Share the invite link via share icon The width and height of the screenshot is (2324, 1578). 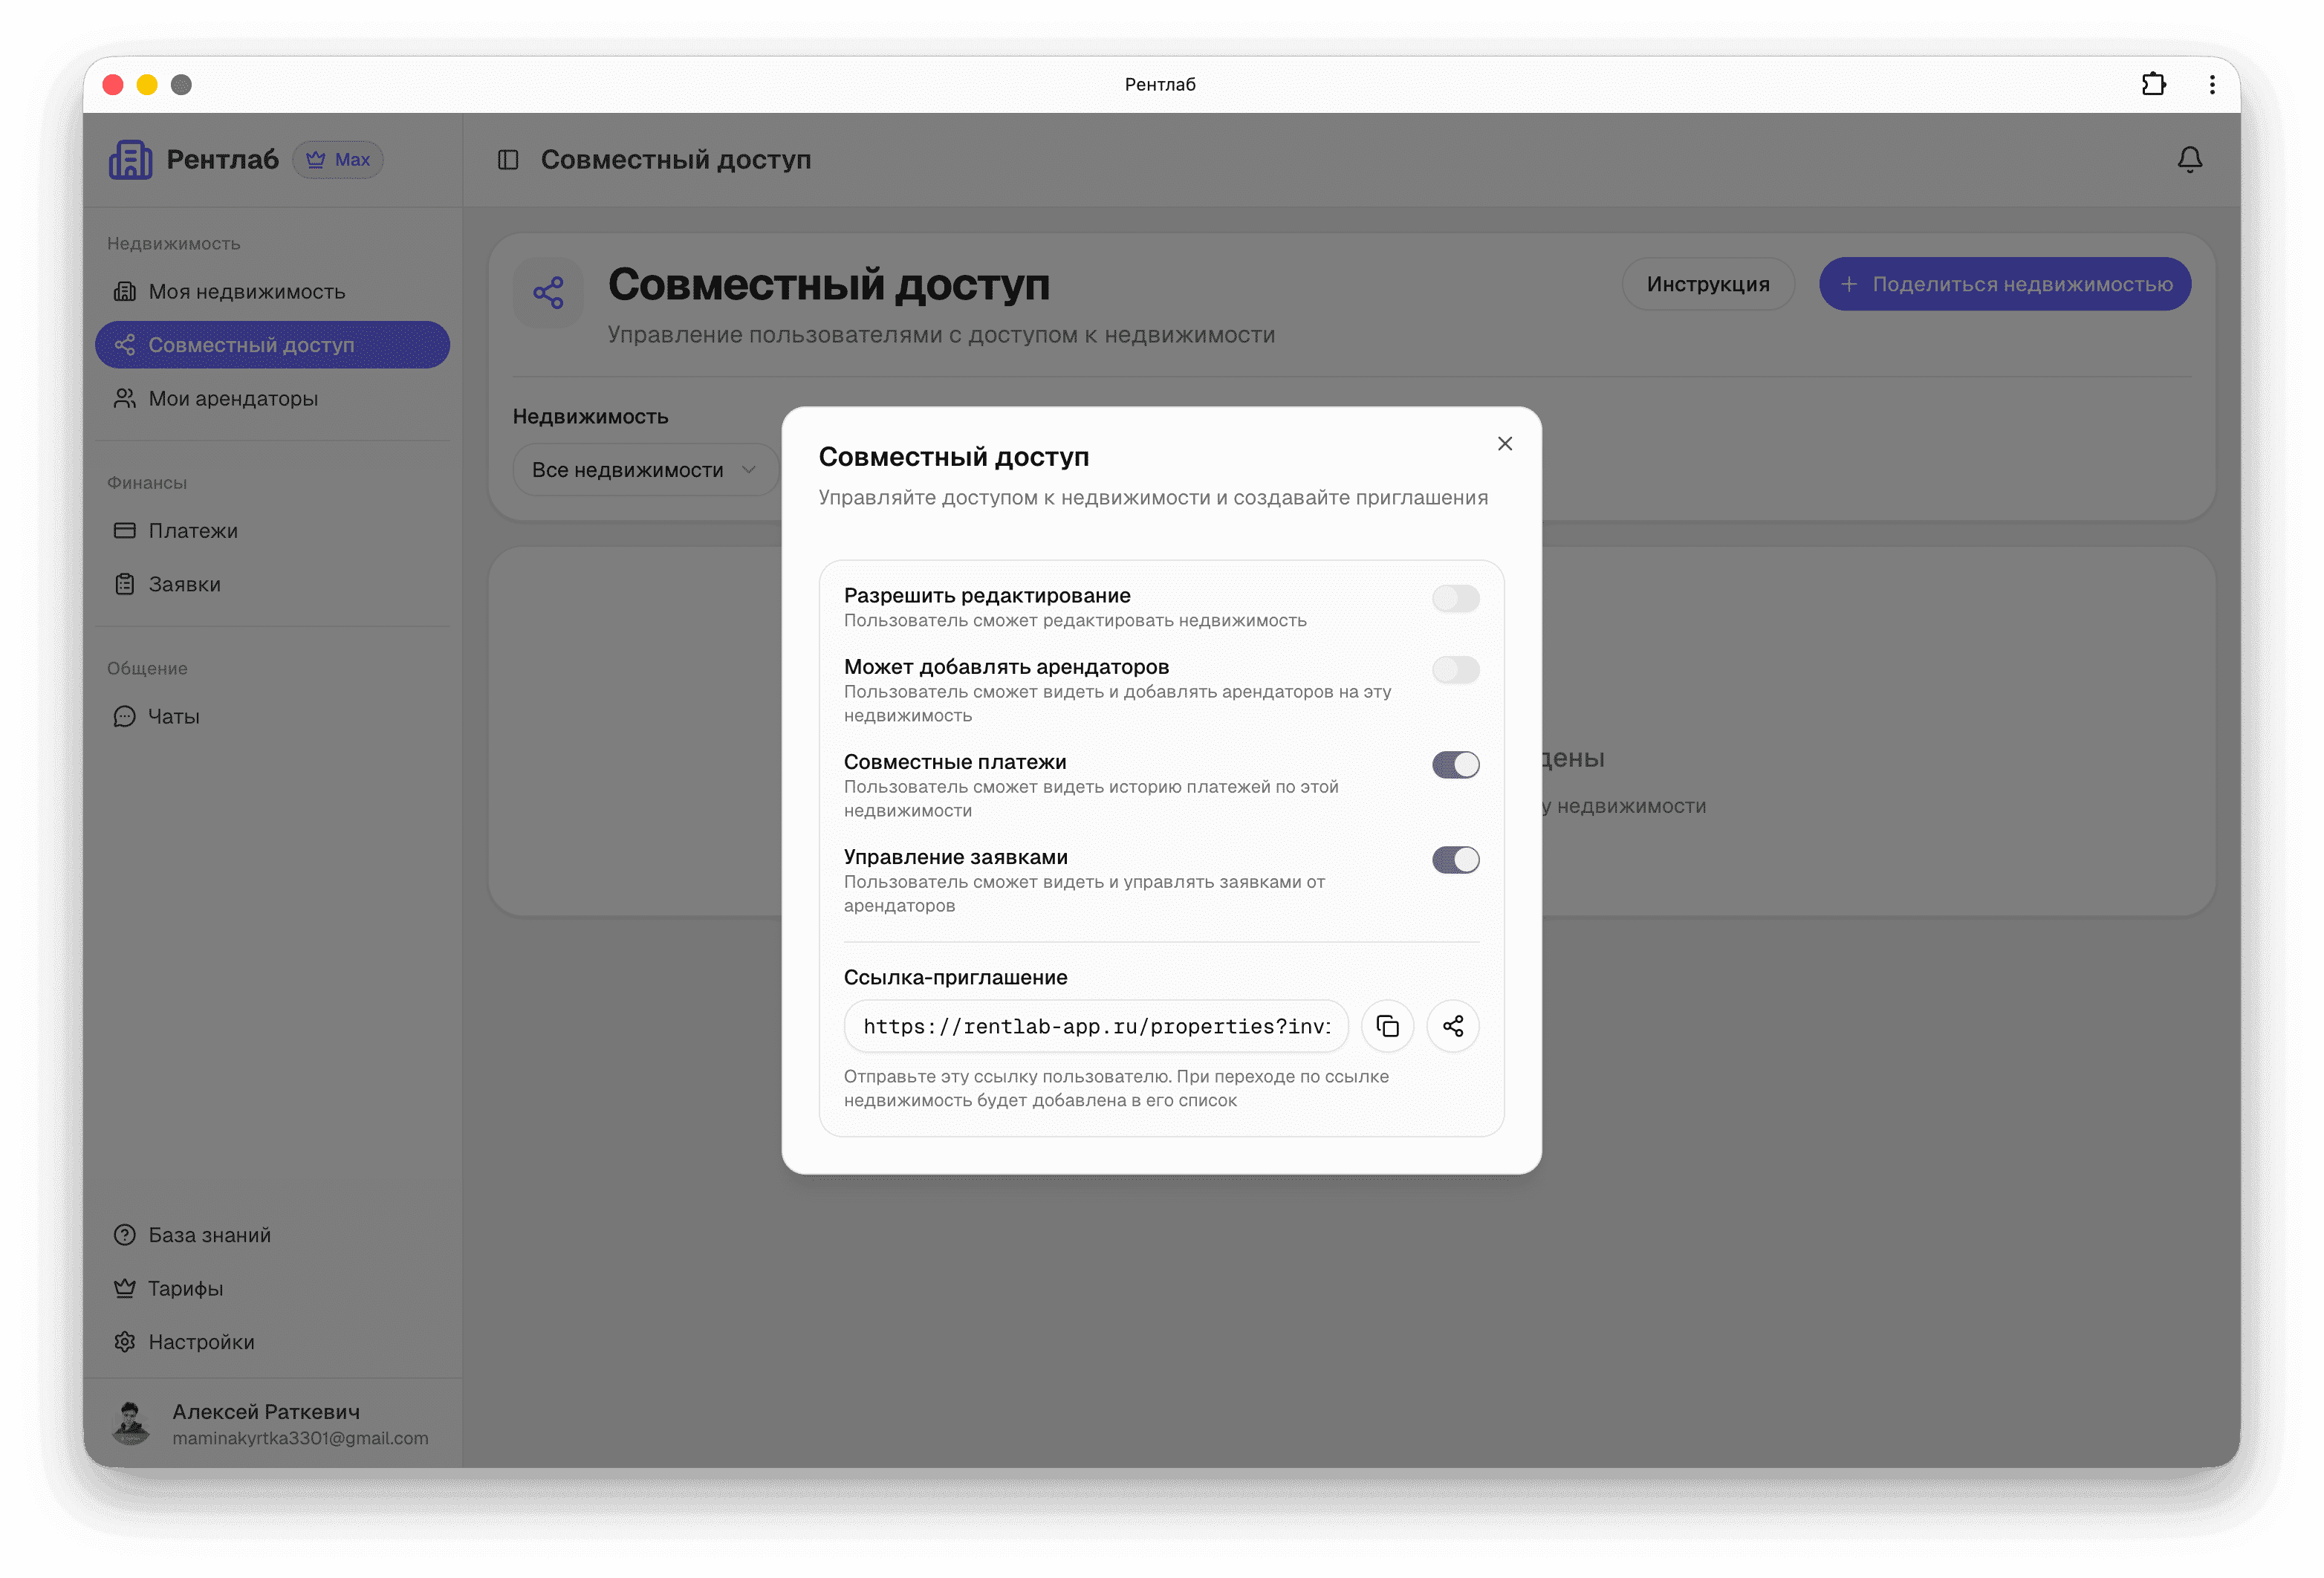1453,1026
